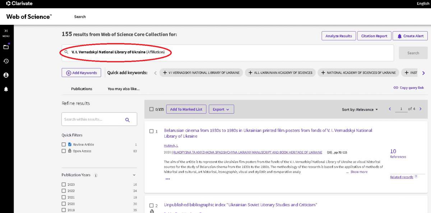Open the Citation Report

pos(374,36)
